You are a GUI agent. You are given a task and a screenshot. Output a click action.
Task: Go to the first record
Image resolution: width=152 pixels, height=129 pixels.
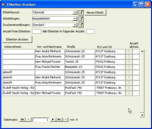click(22, 120)
